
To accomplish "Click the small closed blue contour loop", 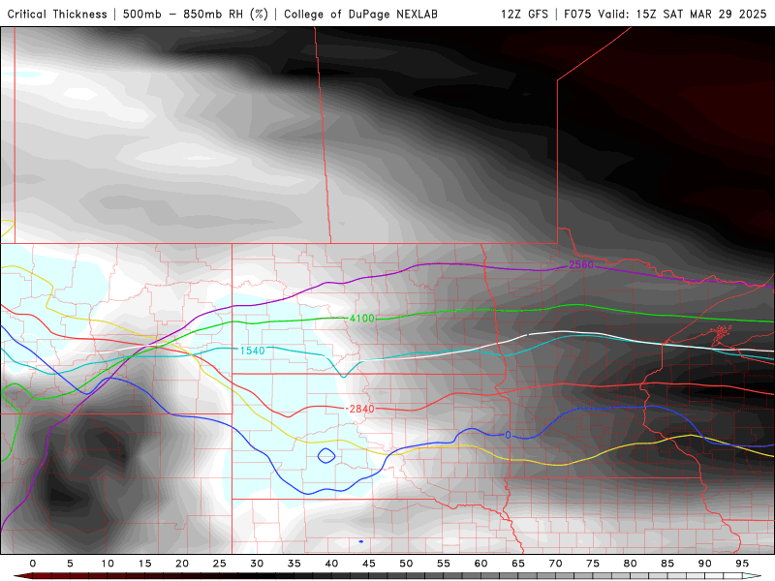I will [326, 455].
